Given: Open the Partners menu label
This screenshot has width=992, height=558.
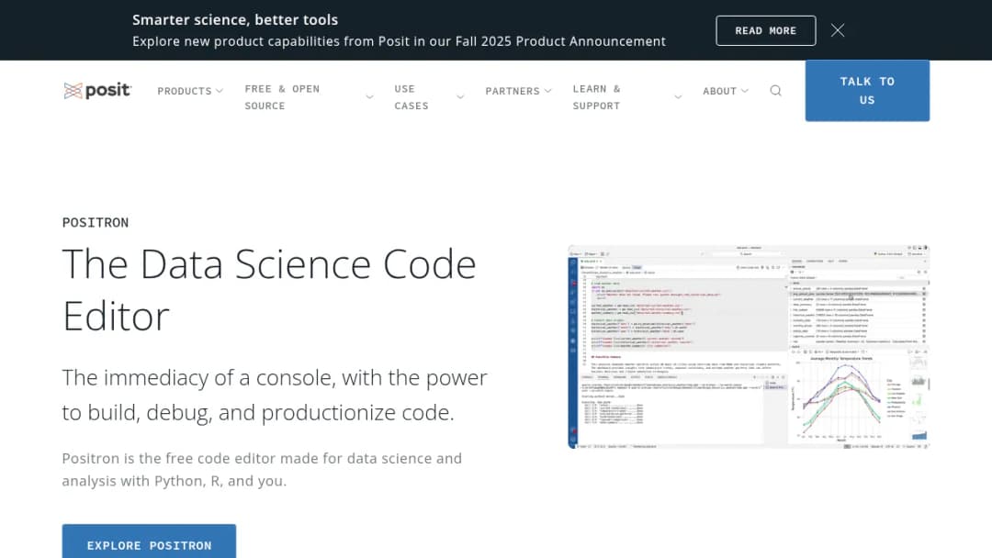Looking at the screenshot, I should click(513, 91).
